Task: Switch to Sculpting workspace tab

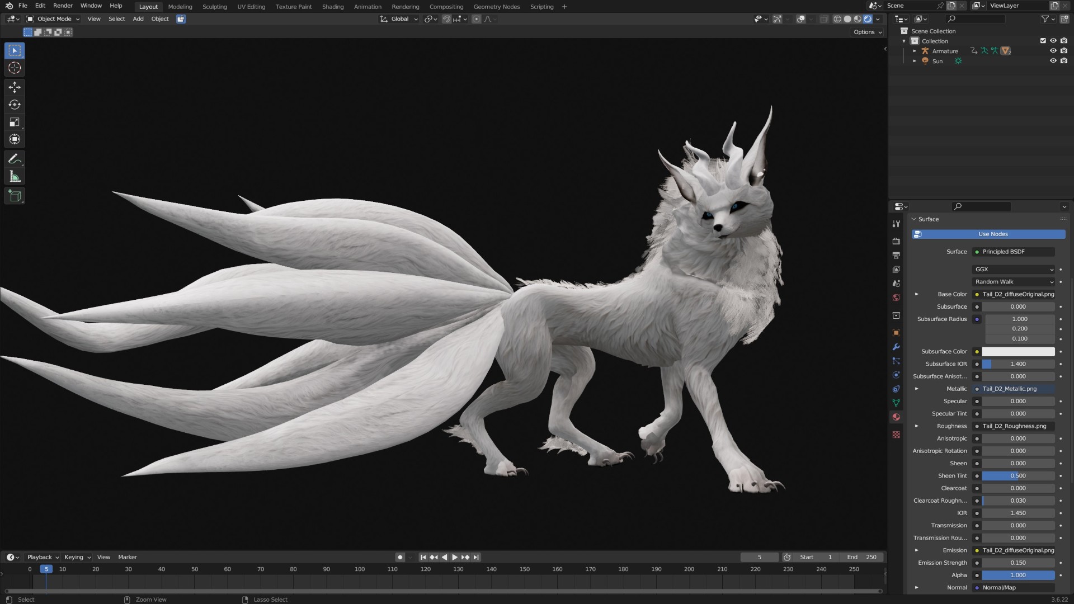Action: (x=215, y=7)
